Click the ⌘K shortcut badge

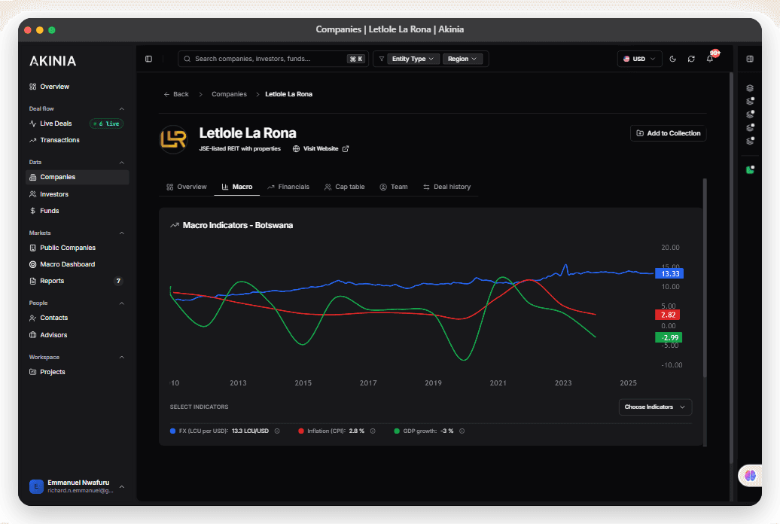[356, 59]
